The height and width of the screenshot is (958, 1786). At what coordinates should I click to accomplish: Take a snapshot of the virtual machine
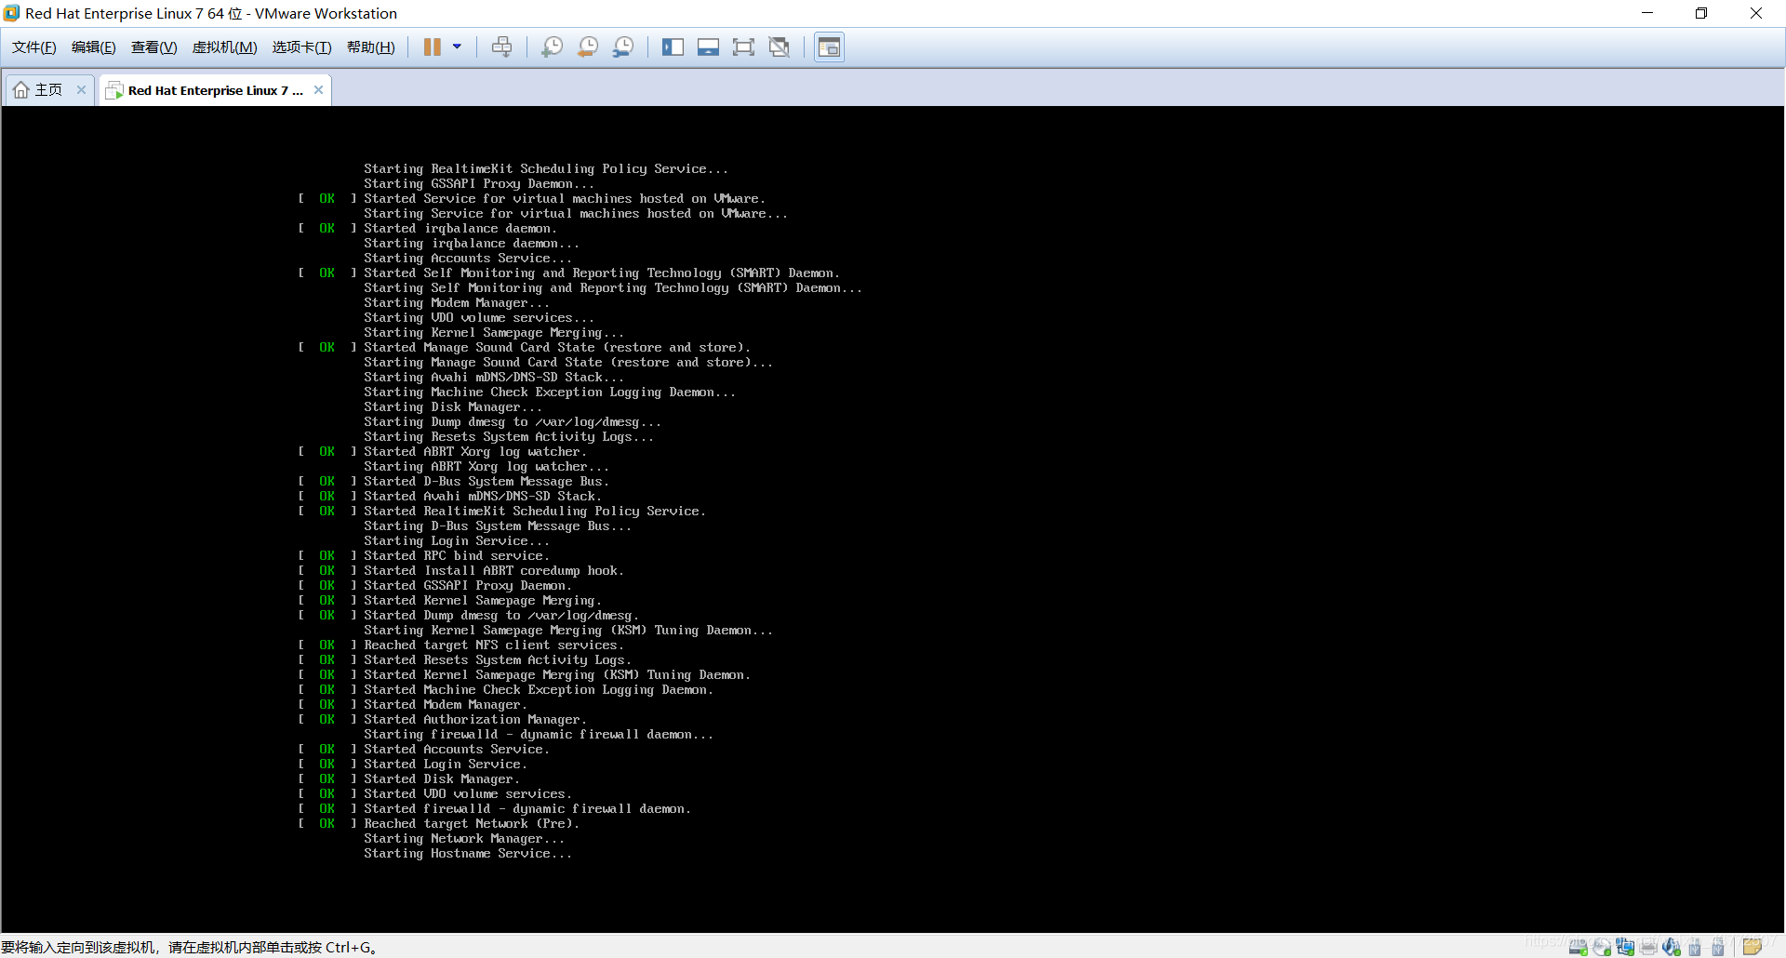(x=553, y=47)
